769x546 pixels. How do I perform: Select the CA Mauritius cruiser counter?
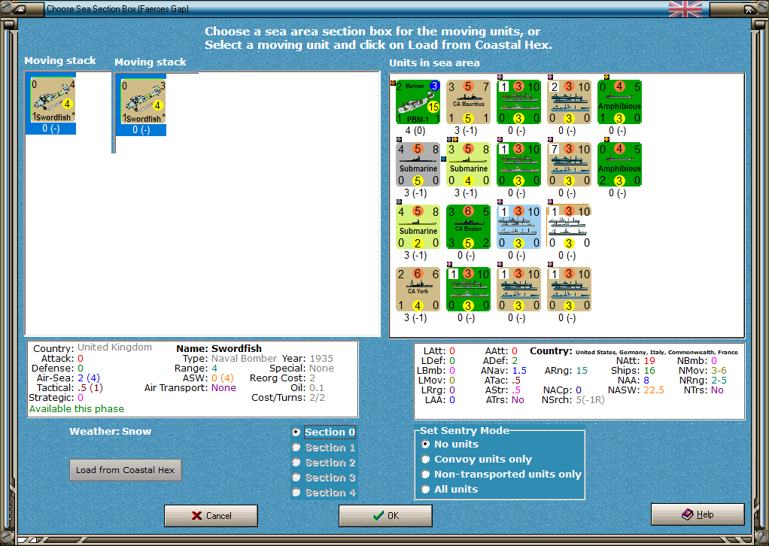468,102
